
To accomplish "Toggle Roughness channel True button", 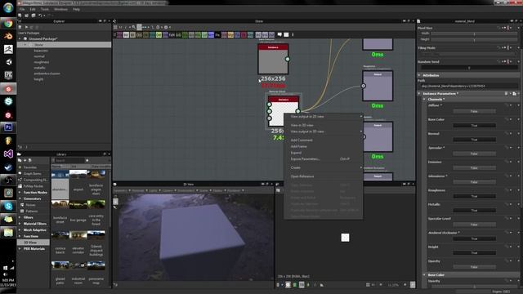I will pyautogui.click(x=474, y=196).
